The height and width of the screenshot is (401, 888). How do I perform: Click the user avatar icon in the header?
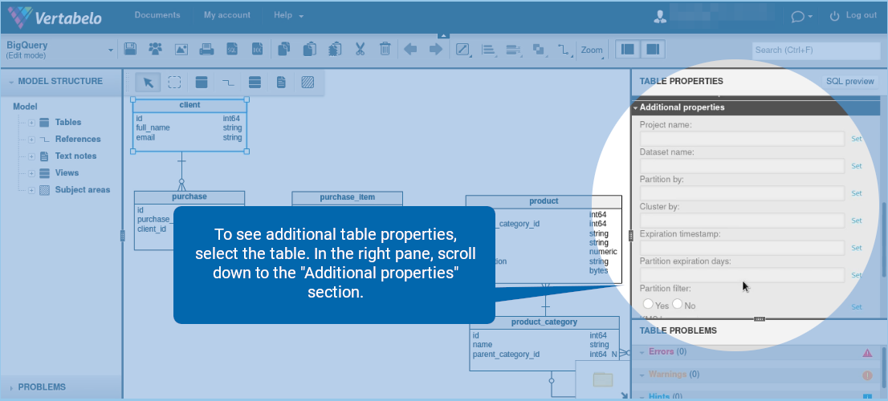pyautogui.click(x=660, y=16)
